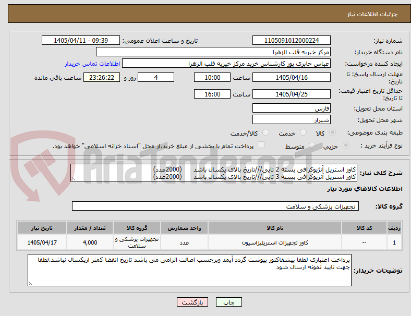Select the کالا radio button

pos(332,132)
